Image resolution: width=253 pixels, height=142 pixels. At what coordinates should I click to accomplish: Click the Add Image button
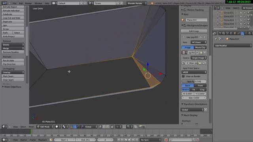(194, 31)
